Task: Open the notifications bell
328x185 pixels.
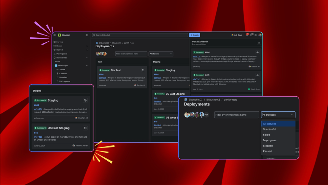Action: (247, 35)
